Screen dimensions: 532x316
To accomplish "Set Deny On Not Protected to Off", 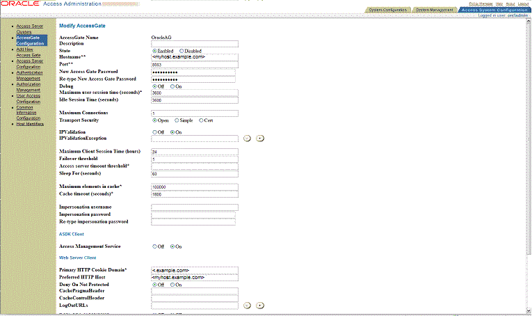I will 154,285.
